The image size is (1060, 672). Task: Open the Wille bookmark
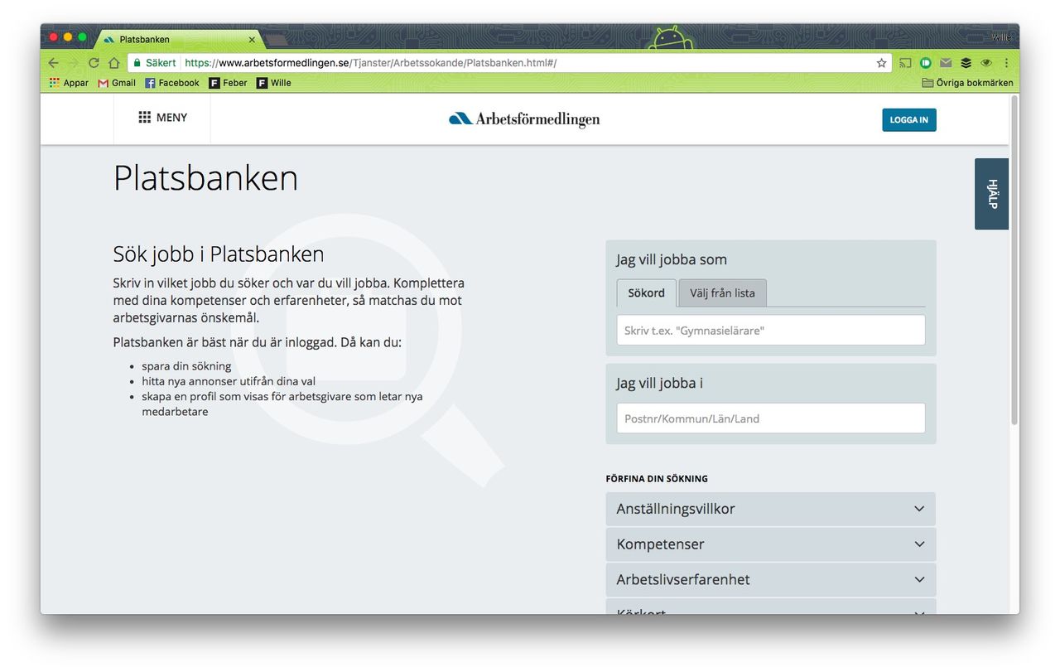(x=274, y=83)
